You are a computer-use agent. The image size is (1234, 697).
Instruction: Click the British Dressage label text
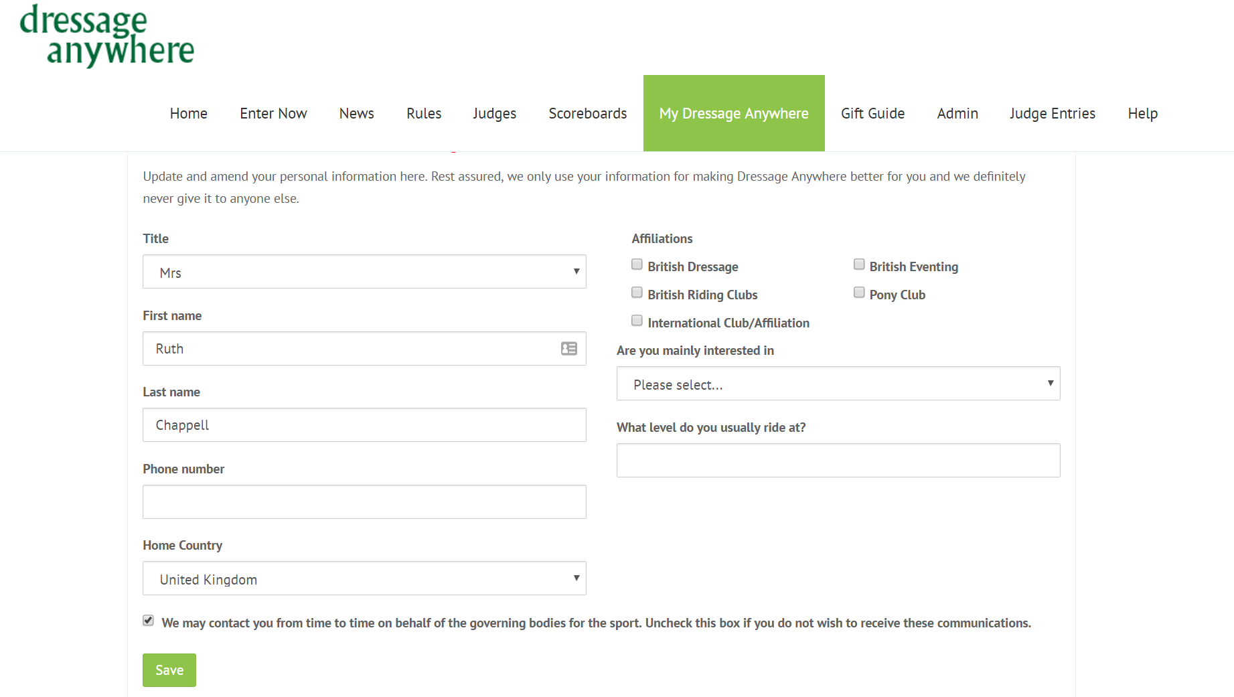point(693,266)
